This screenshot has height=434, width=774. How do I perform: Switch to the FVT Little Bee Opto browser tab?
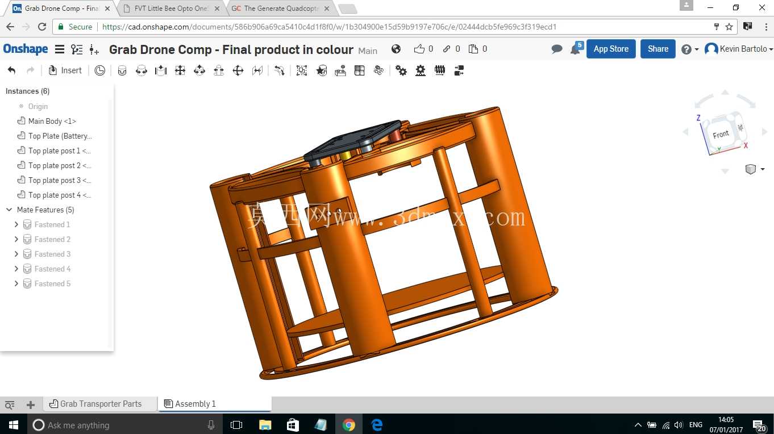pyautogui.click(x=171, y=9)
